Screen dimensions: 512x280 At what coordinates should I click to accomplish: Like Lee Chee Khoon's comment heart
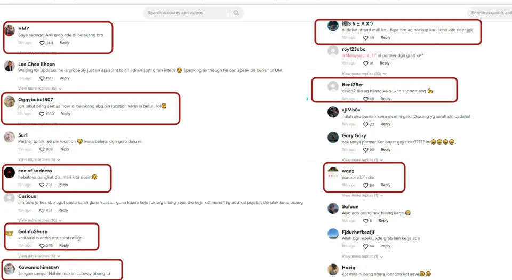click(42, 78)
